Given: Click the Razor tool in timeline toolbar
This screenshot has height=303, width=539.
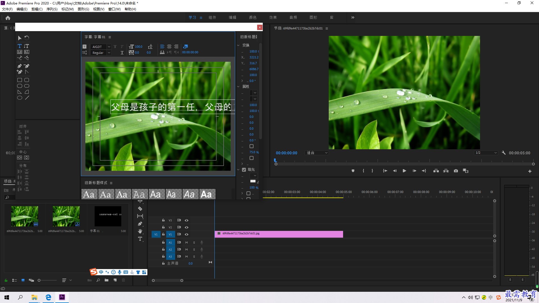Looking at the screenshot, I should pyautogui.click(x=140, y=209).
